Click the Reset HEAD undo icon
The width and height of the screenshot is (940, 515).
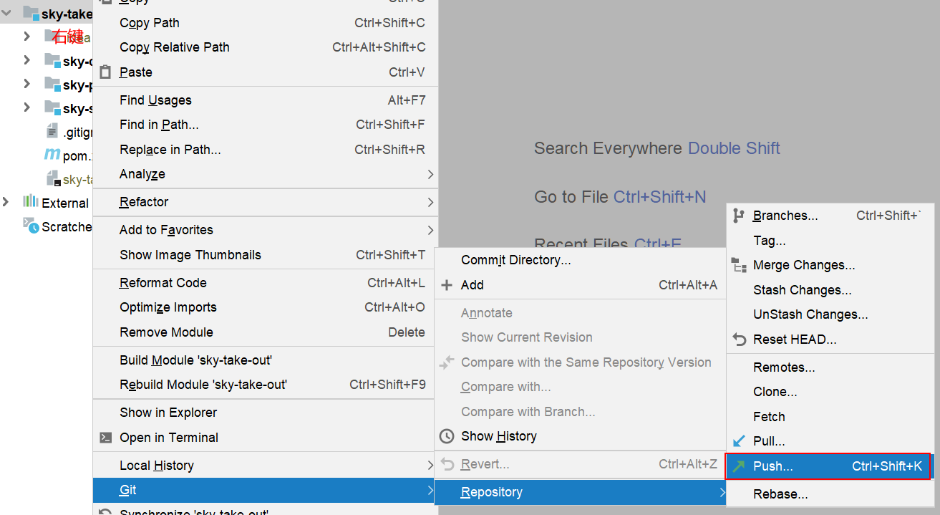739,340
